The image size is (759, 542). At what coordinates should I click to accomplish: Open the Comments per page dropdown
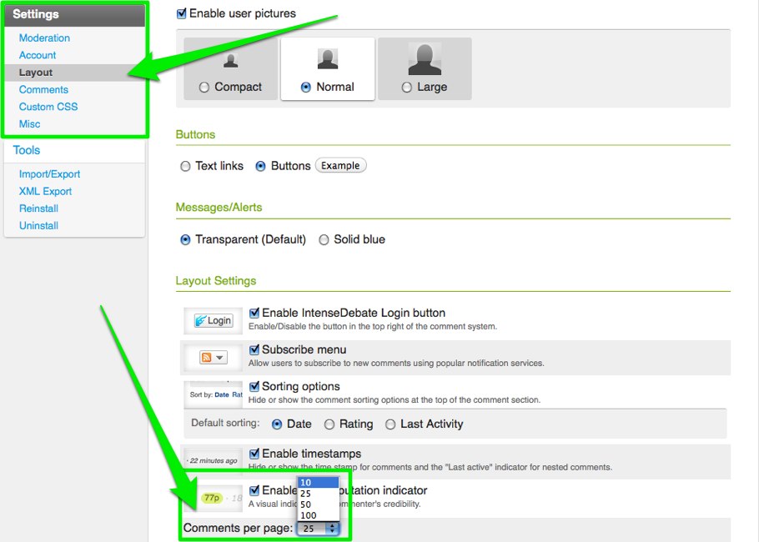pos(319,528)
